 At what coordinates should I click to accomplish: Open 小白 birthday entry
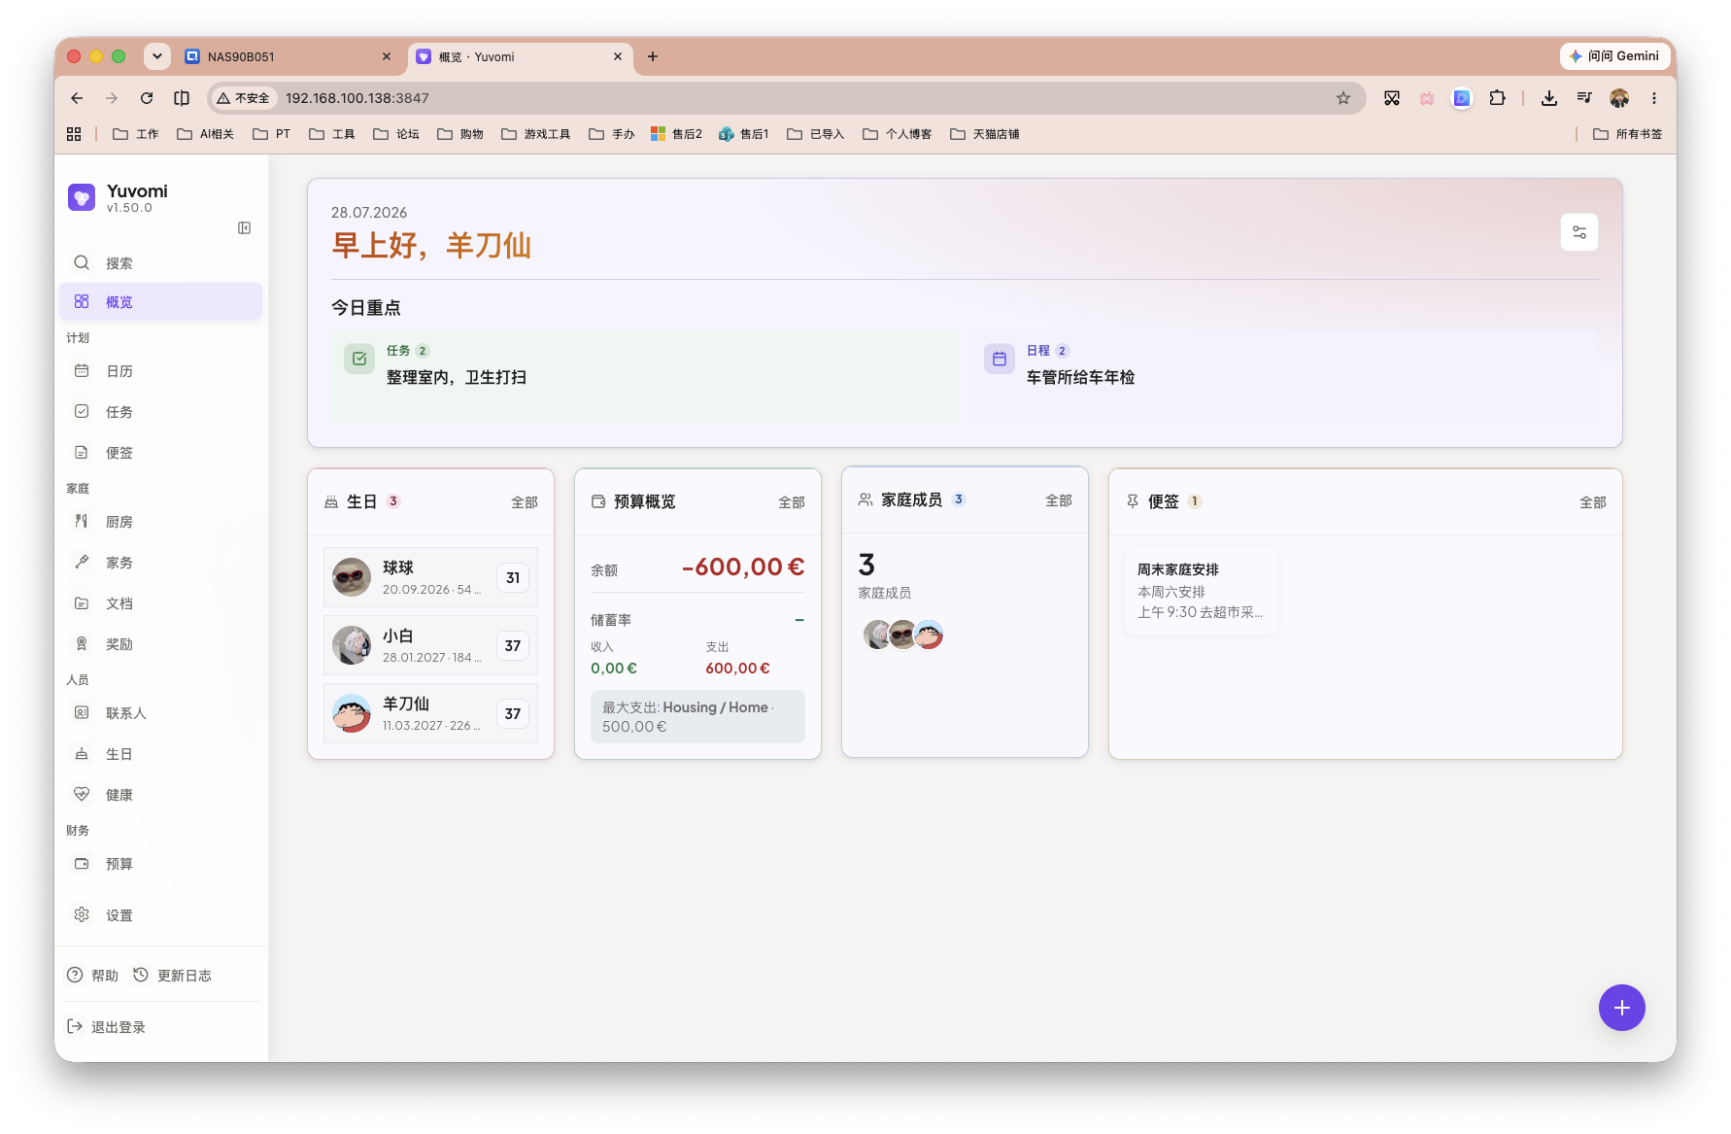coord(430,645)
